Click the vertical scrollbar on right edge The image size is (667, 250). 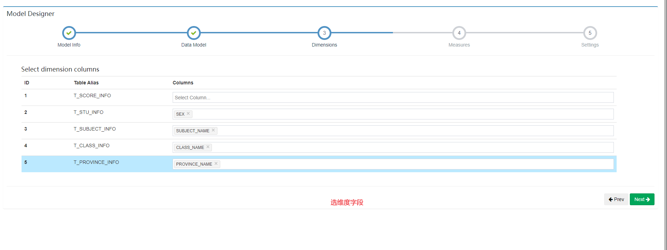point(665,125)
